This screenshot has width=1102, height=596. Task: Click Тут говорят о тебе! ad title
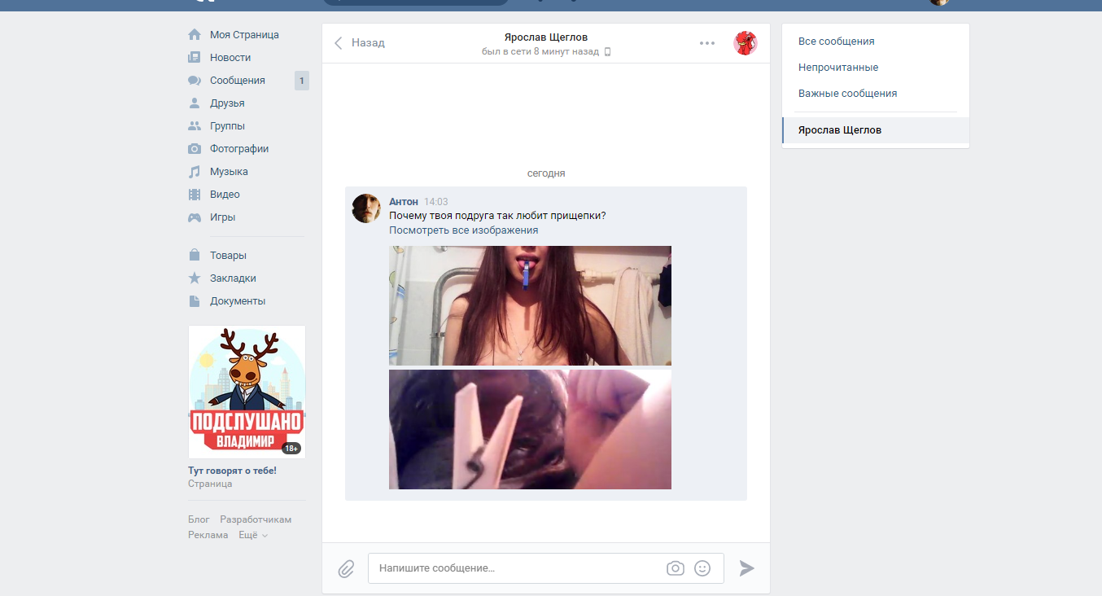pyautogui.click(x=232, y=471)
